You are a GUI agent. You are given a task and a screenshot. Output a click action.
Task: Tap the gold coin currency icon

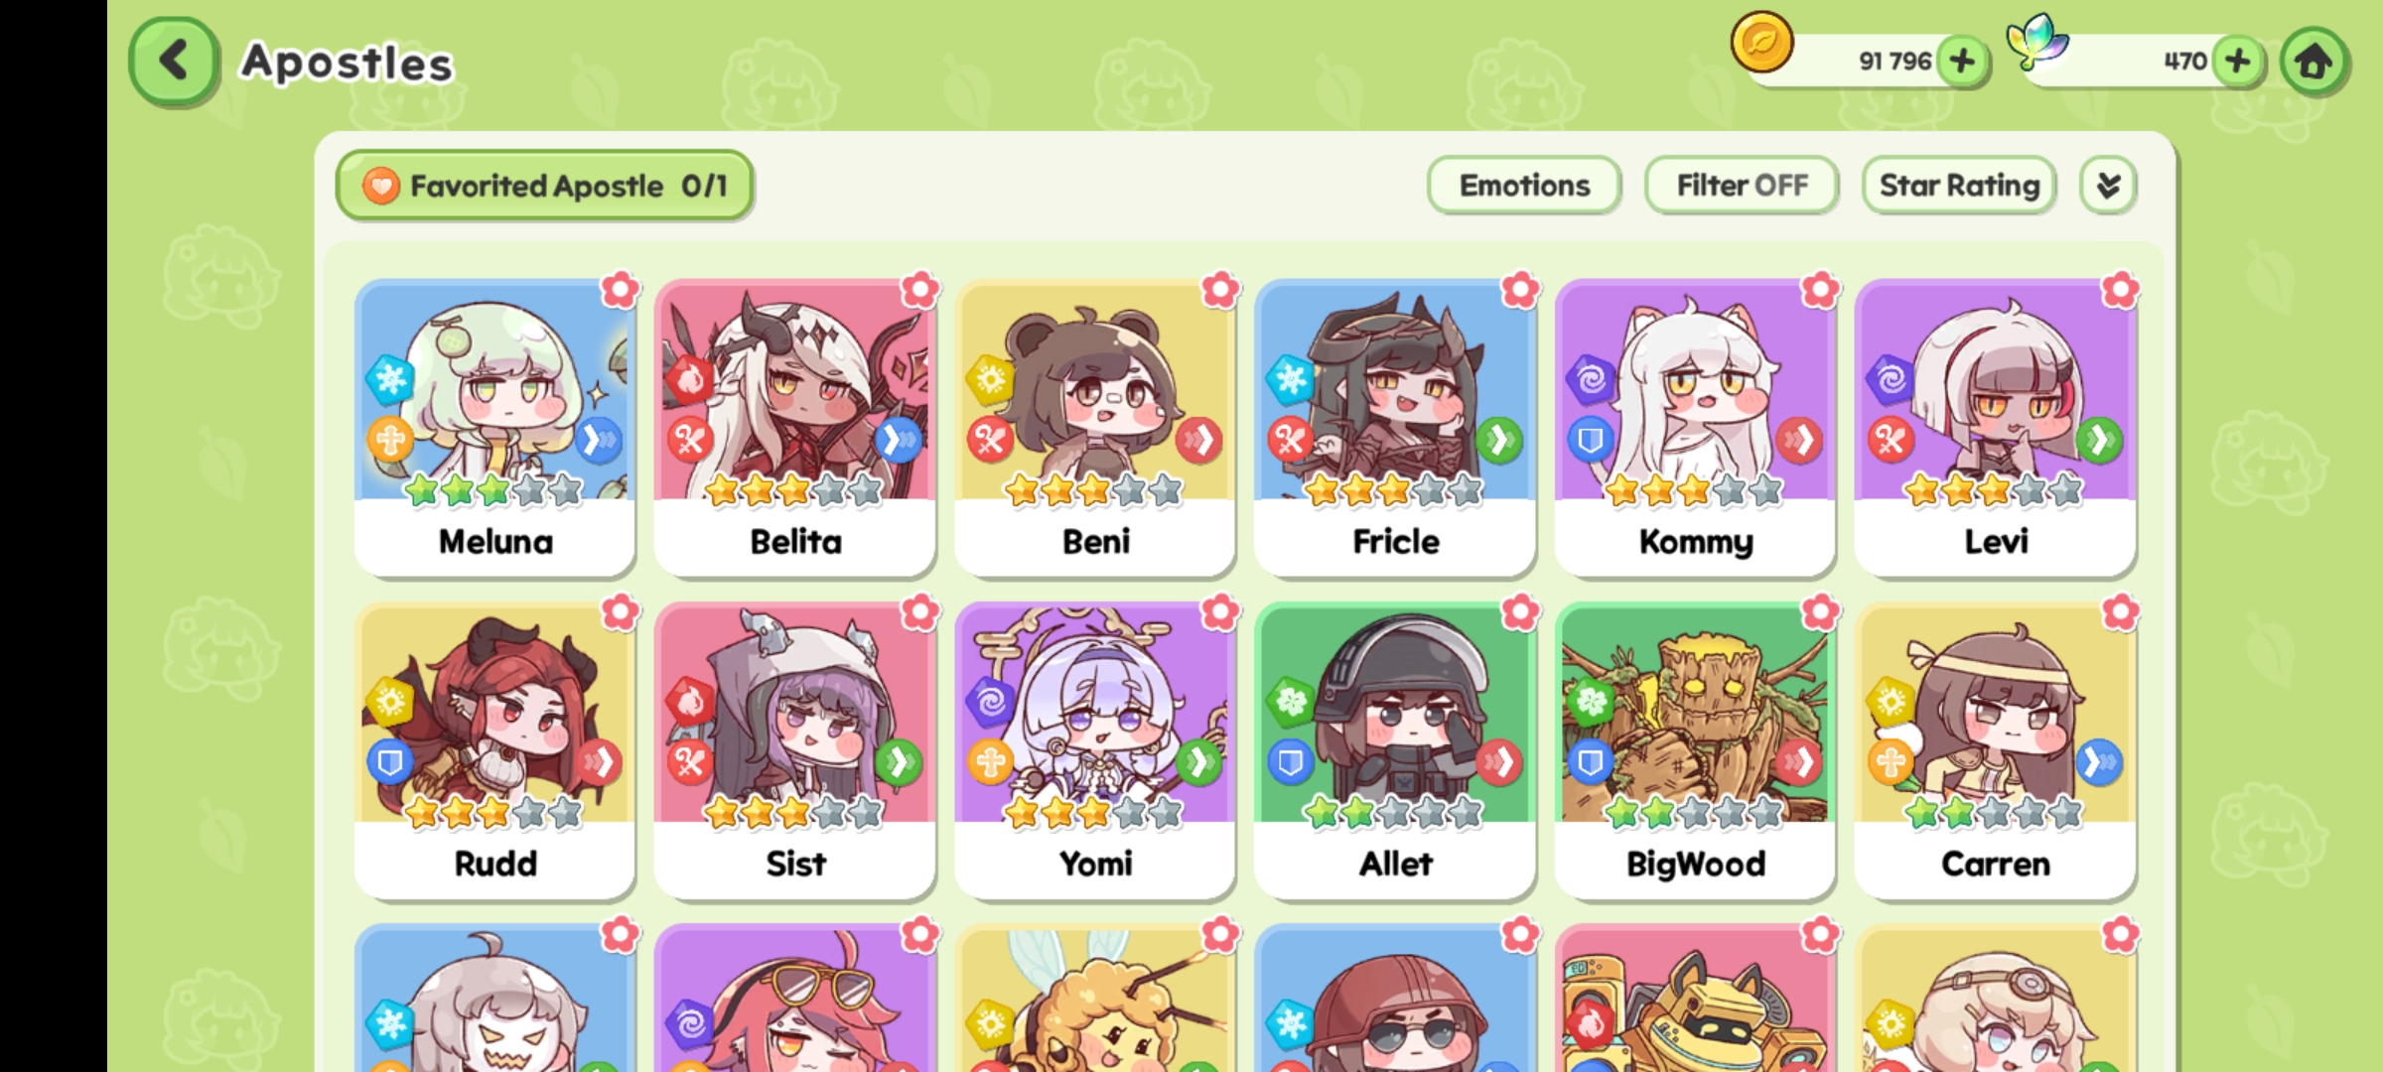1761,43
